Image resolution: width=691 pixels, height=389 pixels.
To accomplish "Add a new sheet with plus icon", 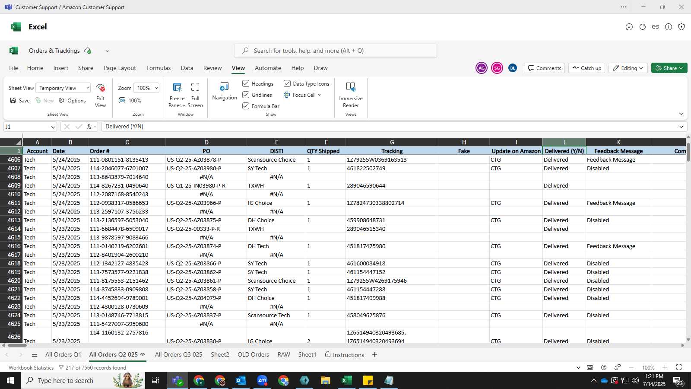I will point(374,355).
